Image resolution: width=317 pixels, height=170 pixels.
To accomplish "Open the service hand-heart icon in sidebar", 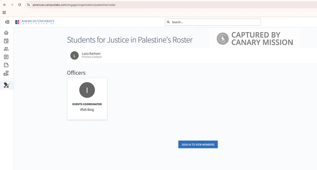I will (x=6, y=73).
